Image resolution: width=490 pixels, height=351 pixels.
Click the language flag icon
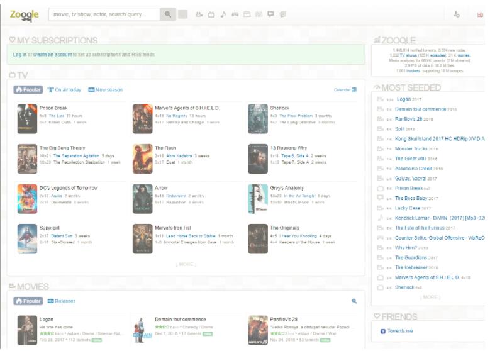tap(480, 14)
